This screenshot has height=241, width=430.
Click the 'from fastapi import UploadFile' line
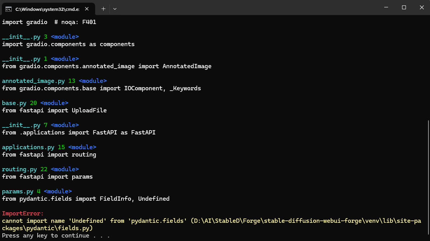tap(54, 110)
